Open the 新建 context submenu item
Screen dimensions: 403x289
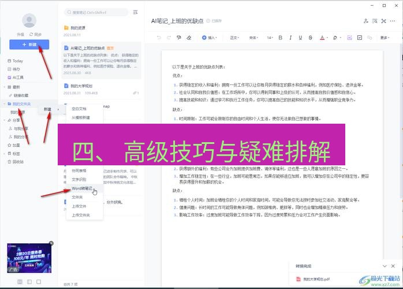[51, 109]
